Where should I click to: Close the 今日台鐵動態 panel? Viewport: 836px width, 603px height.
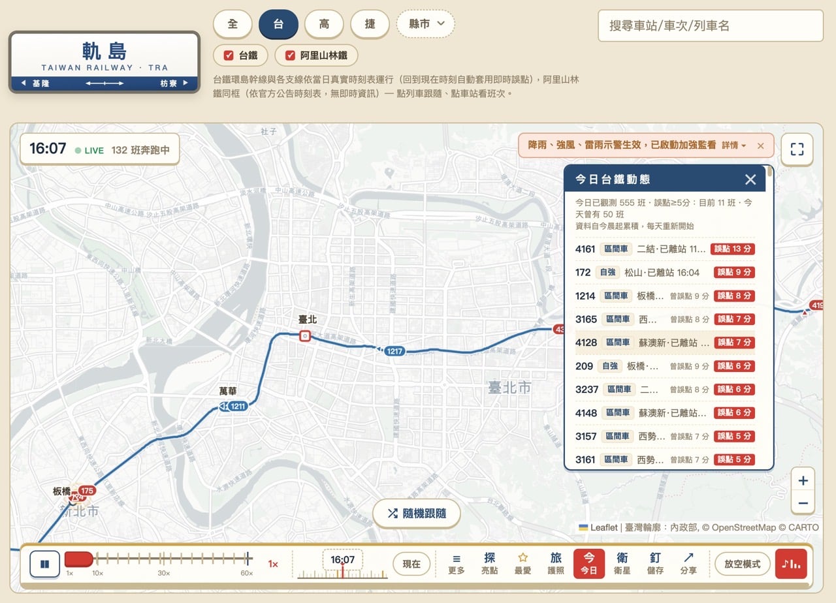click(750, 179)
